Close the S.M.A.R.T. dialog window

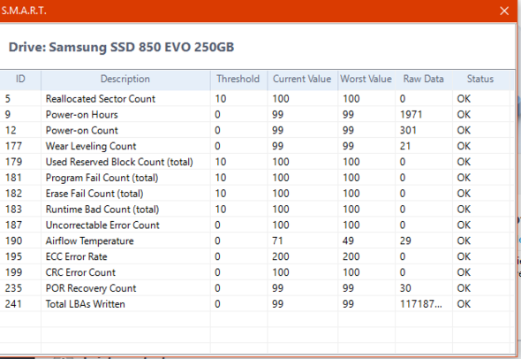(x=504, y=11)
